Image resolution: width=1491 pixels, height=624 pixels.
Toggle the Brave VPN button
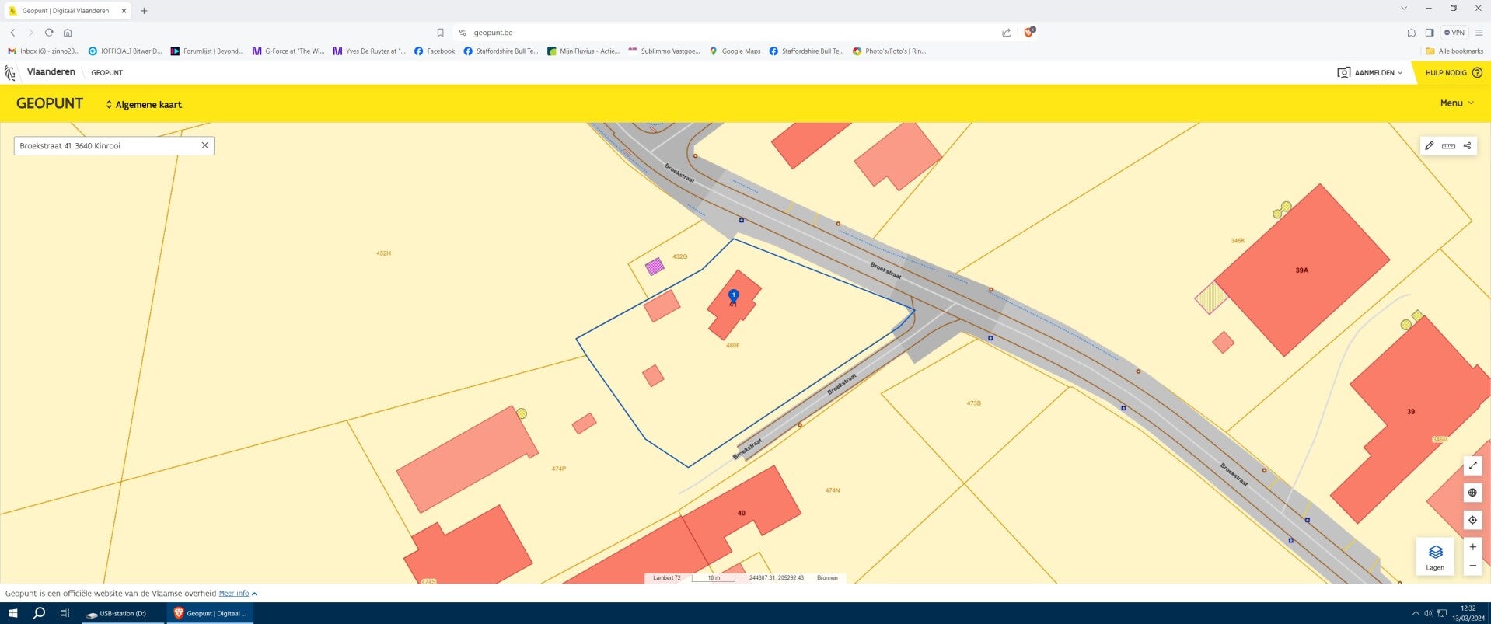coord(1454,33)
